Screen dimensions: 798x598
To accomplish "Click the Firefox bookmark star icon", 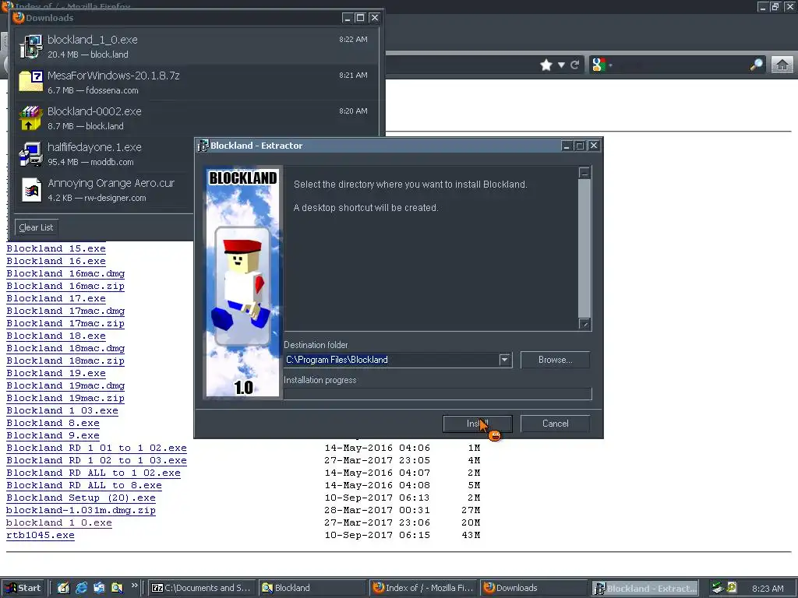I will [x=546, y=65].
